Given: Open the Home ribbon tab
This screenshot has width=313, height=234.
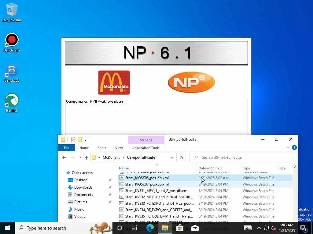Looking at the screenshot, I should click(x=84, y=148).
